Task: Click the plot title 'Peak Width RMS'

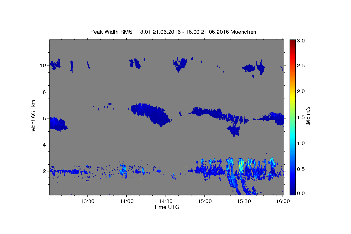Action: [x=111, y=32]
